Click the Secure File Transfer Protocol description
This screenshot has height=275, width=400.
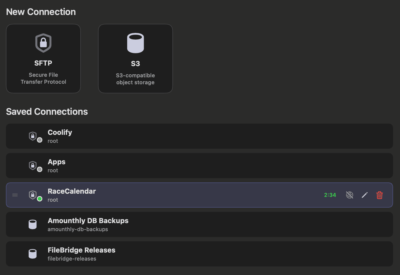[43, 78]
